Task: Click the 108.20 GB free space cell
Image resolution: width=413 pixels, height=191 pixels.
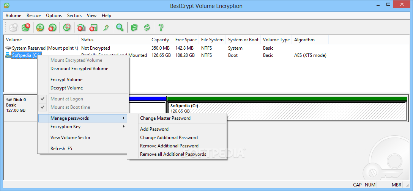Action: 185,55
